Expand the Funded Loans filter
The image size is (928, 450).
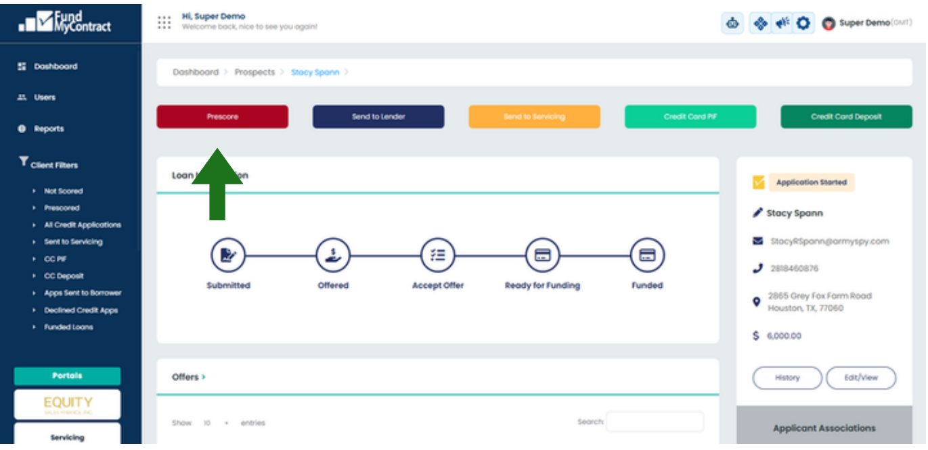click(68, 327)
